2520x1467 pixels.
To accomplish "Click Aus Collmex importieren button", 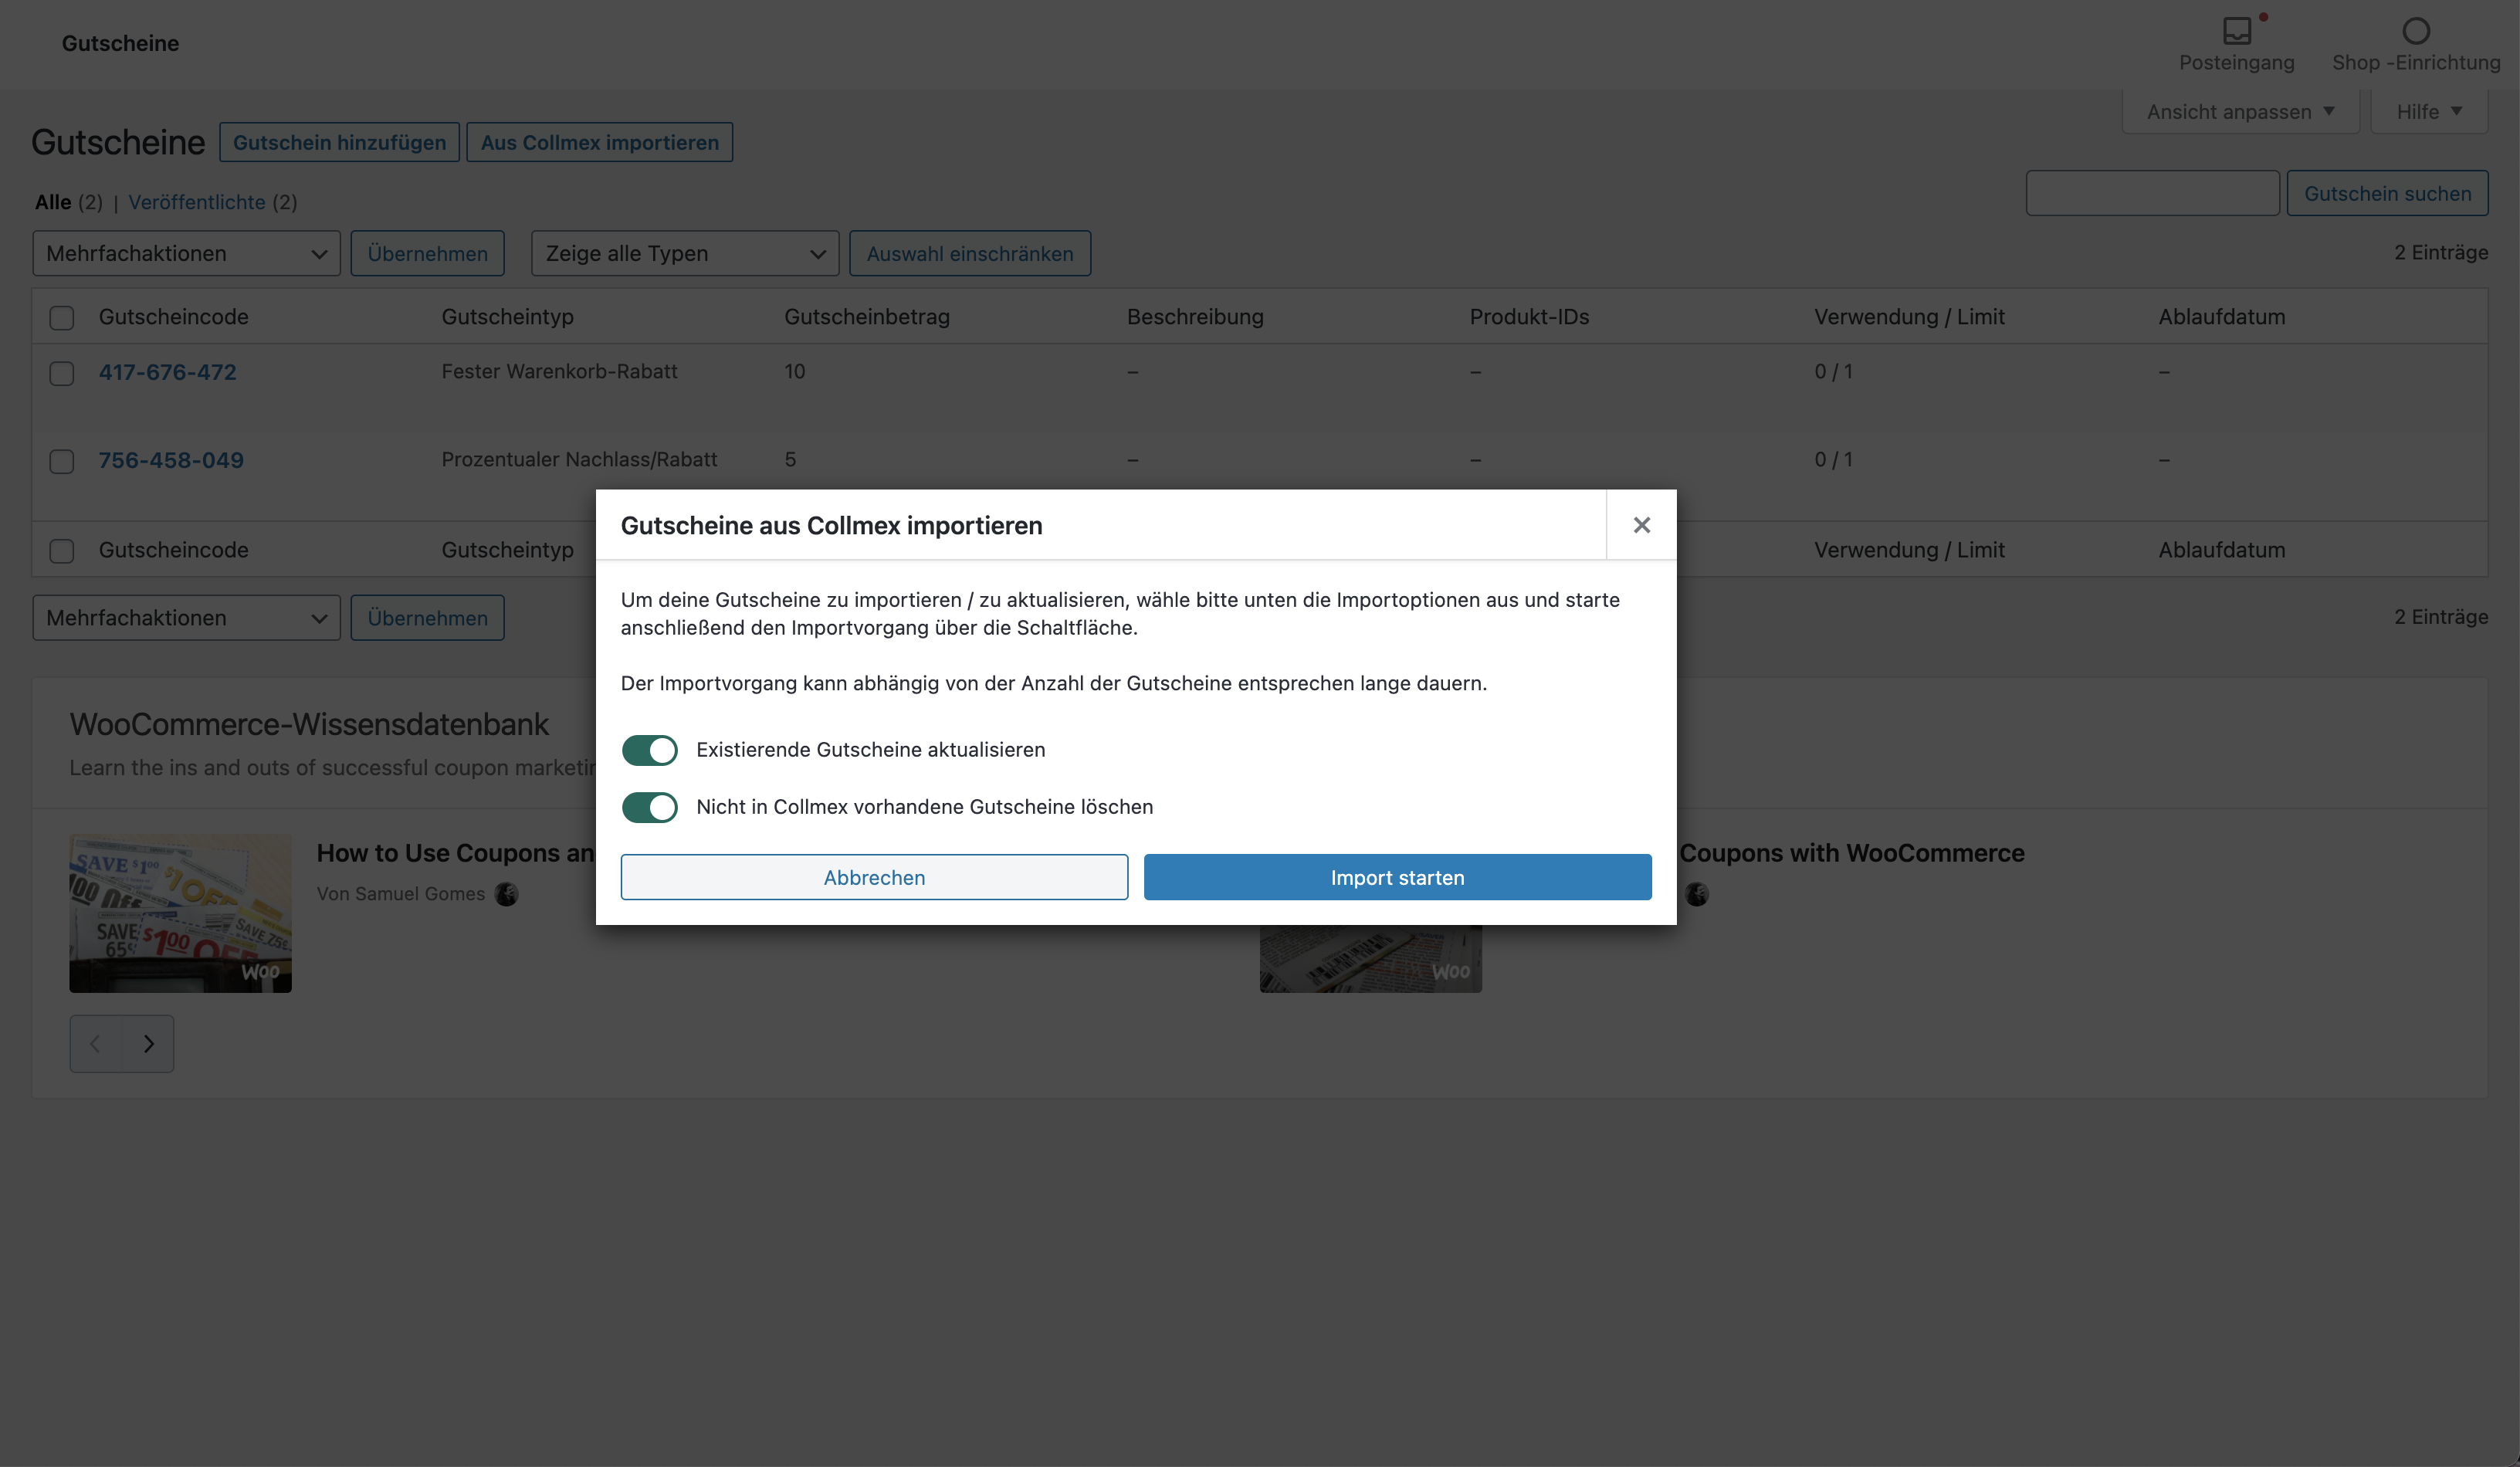I will [600, 142].
